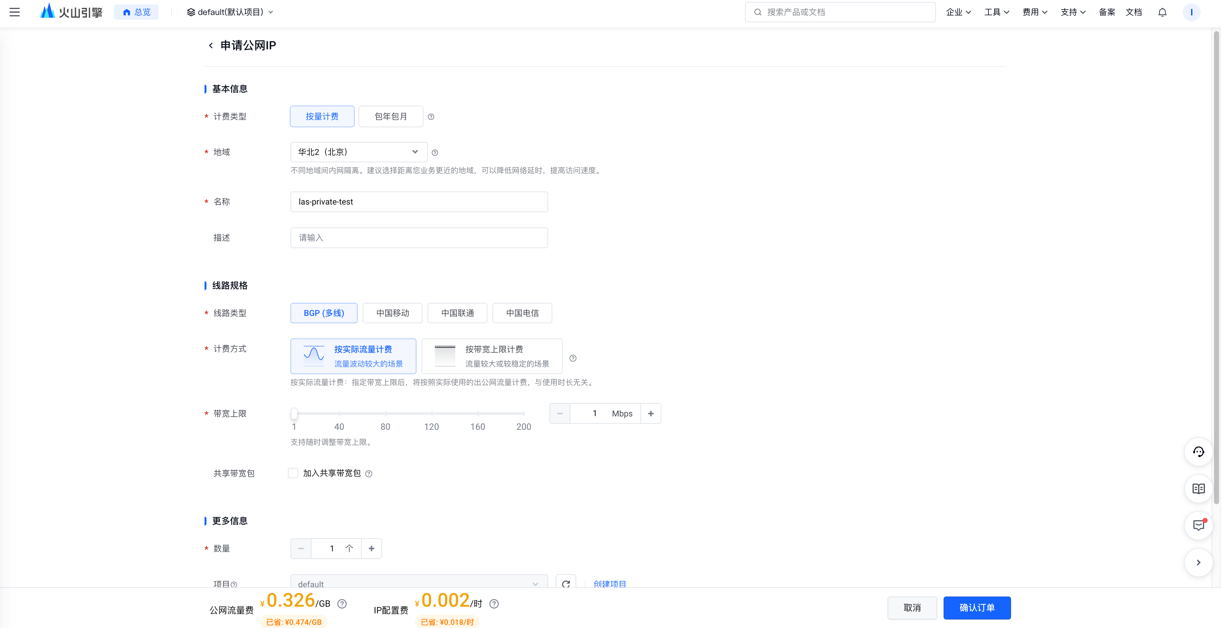The height and width of the screenshot is (628, 1221).
Task: Open the customer service headset widget
Action: (1198, 452)
